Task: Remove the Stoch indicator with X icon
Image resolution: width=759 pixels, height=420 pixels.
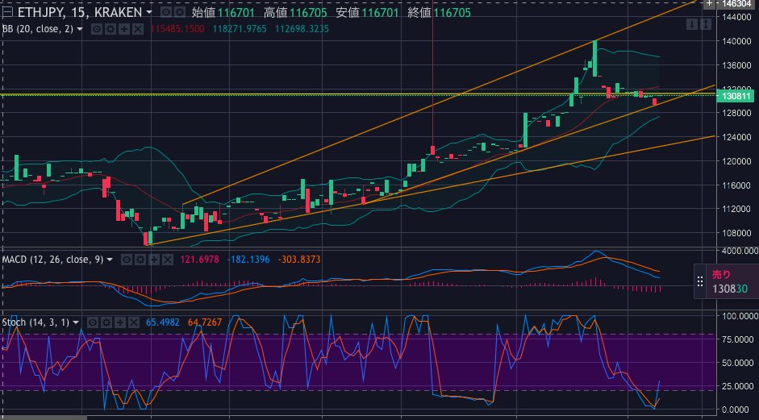Action: pyautogui.click(x=134, y=322)
